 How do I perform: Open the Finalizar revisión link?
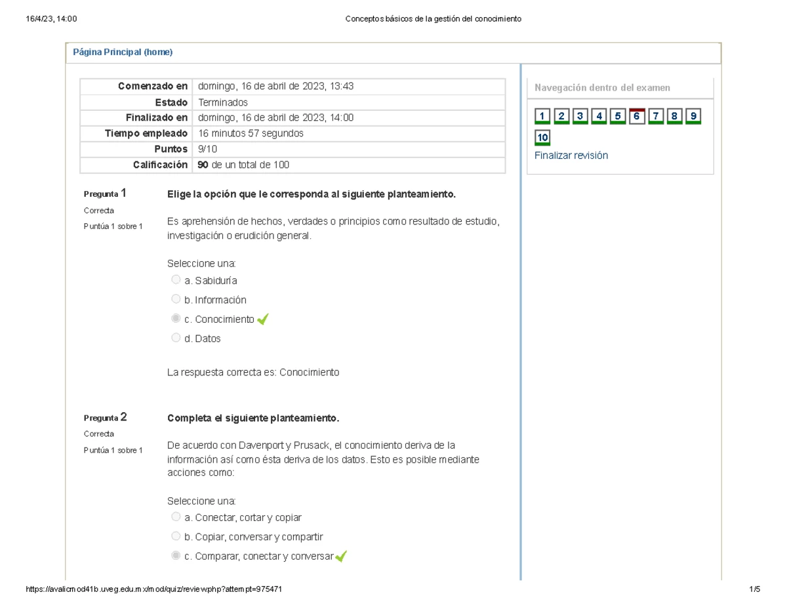[571, 155]
